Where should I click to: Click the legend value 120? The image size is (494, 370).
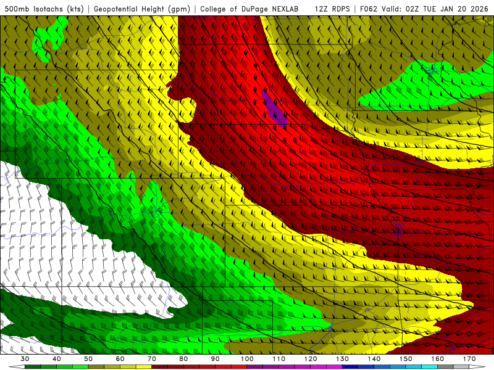pos(311,359)
